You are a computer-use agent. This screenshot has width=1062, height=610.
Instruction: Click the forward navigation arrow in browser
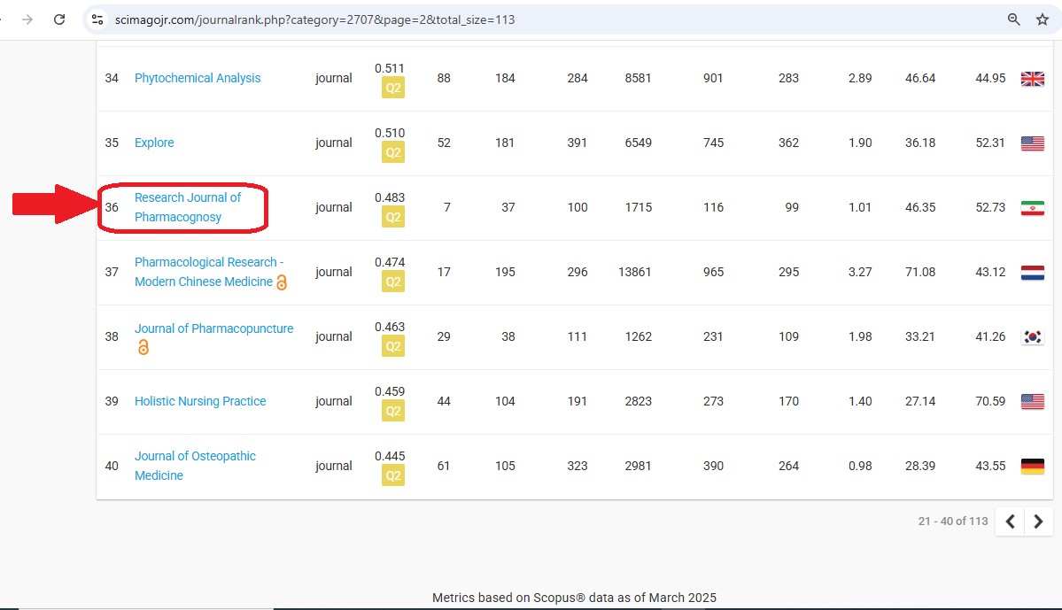[x=27, y=19]
